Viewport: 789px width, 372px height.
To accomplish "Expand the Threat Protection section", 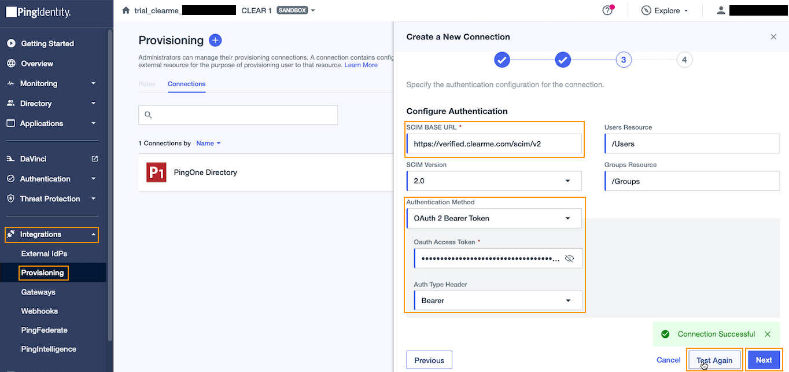I will (93, 198).
